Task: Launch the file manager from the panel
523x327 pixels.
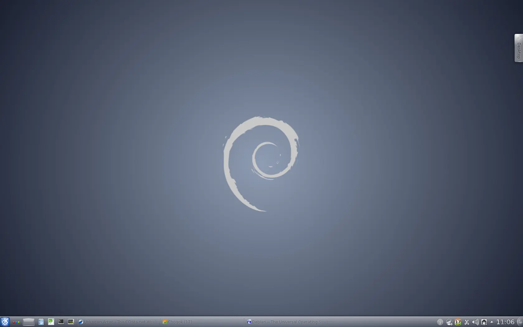Action: [41, 322]
